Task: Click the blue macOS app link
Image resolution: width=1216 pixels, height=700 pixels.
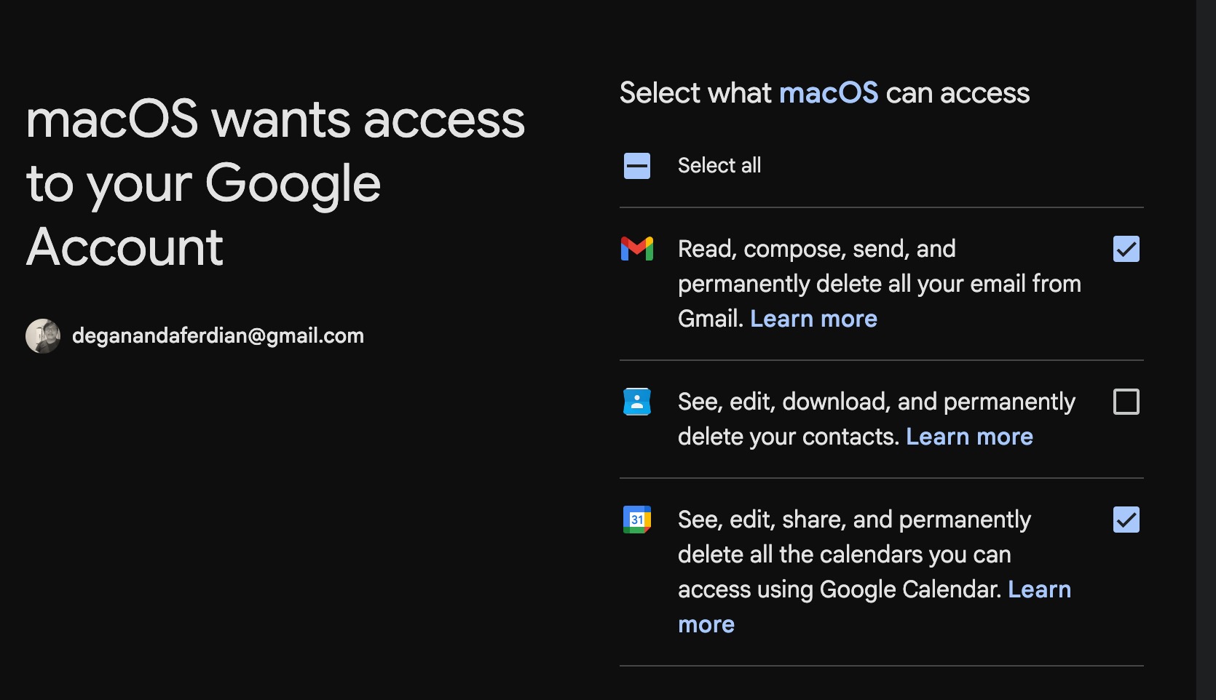Action: [x=829, y=93]
